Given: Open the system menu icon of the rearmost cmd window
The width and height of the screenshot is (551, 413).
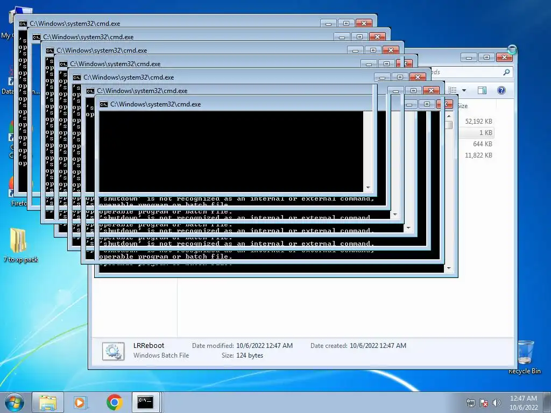Looking at the screenshot, I should pos(23,24).
